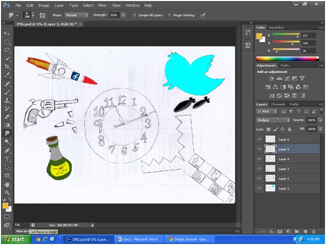The height and width of the screenshot is (245, 326).
Task: Switch to Design Journal Chrome taskbar button
Action: 190,239
